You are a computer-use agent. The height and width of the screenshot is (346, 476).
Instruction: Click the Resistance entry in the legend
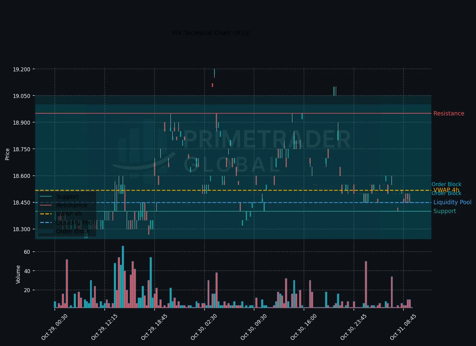[x=72, y=205]
